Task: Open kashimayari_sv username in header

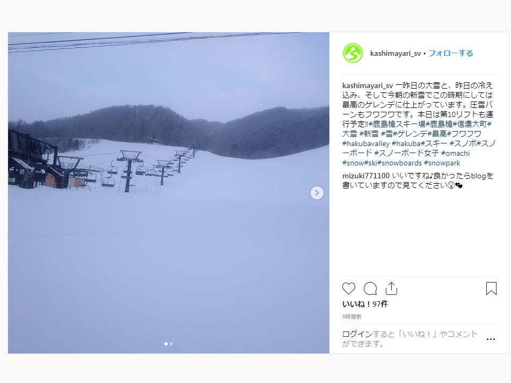Action: coord(395,53)
